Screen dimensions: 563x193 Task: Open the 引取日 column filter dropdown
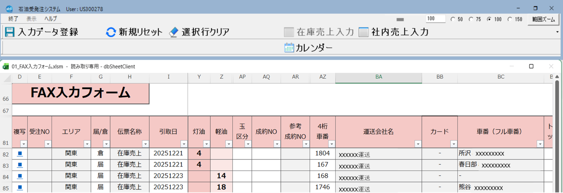coord(184,144)
